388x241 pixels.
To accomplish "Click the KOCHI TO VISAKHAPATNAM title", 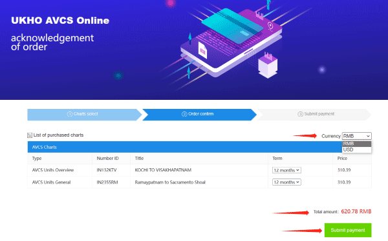I will tap(163, 170).
